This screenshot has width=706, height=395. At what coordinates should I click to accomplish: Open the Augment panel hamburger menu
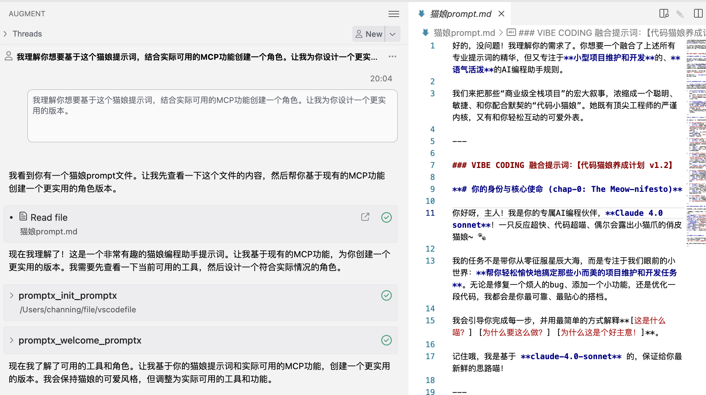(x=394, y=14)
